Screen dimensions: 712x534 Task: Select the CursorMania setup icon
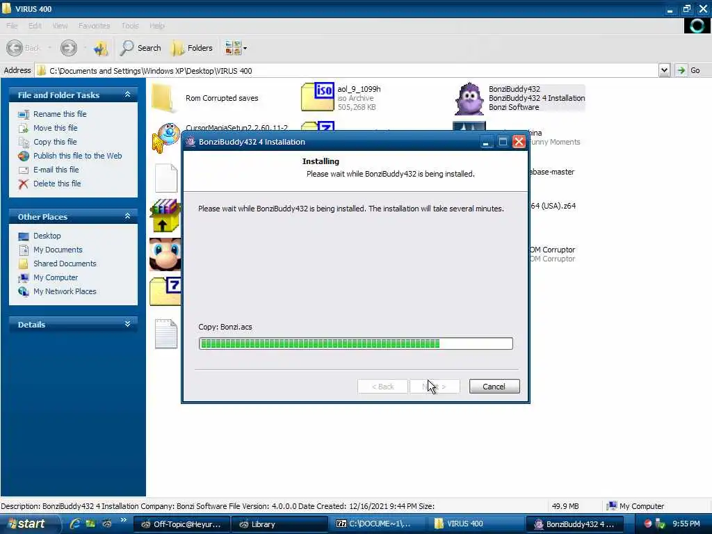165,138
